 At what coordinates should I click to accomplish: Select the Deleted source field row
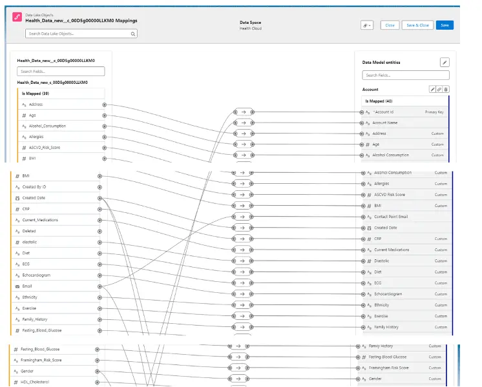click(x=56, y=231)
